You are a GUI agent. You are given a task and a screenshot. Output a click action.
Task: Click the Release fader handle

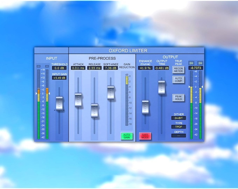[94, 110]
